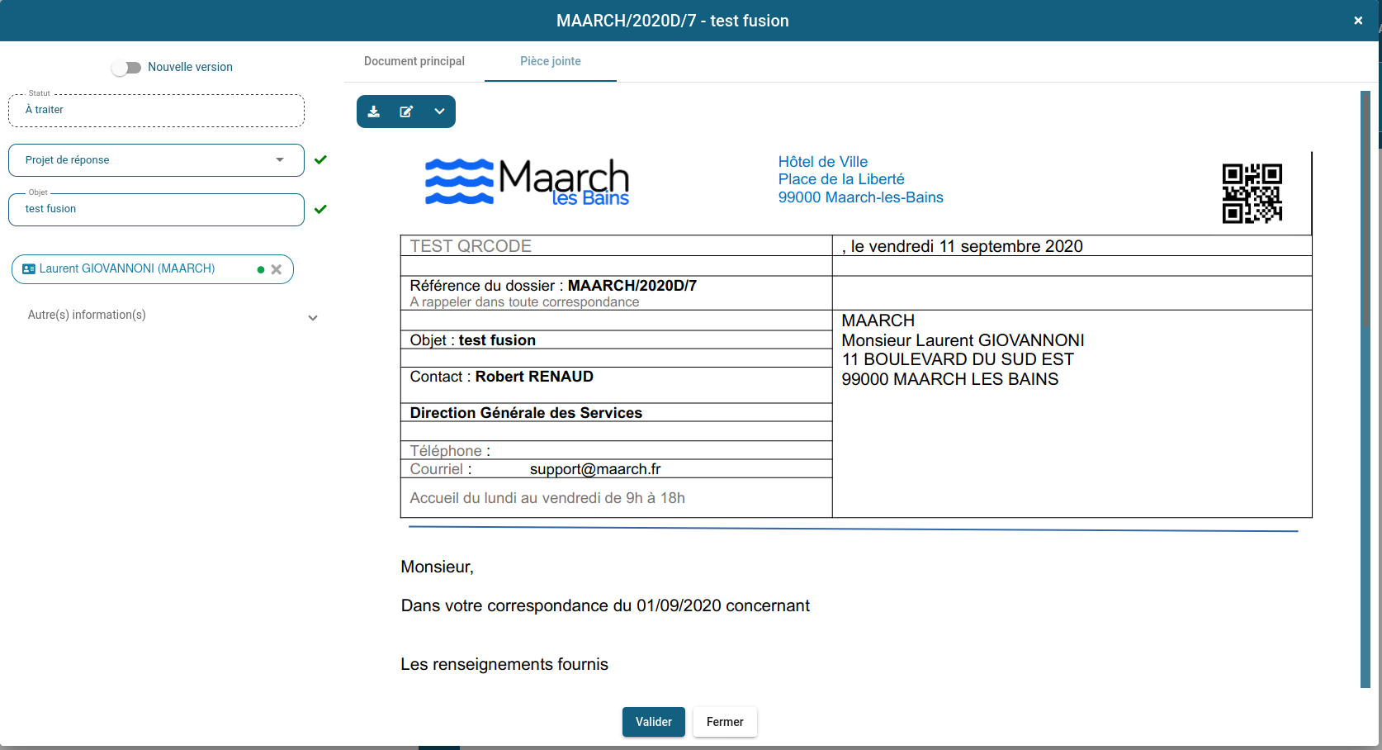
Task: Select the Pièce jointe tab
Action: pyautogui.click(x=551, y=61)
